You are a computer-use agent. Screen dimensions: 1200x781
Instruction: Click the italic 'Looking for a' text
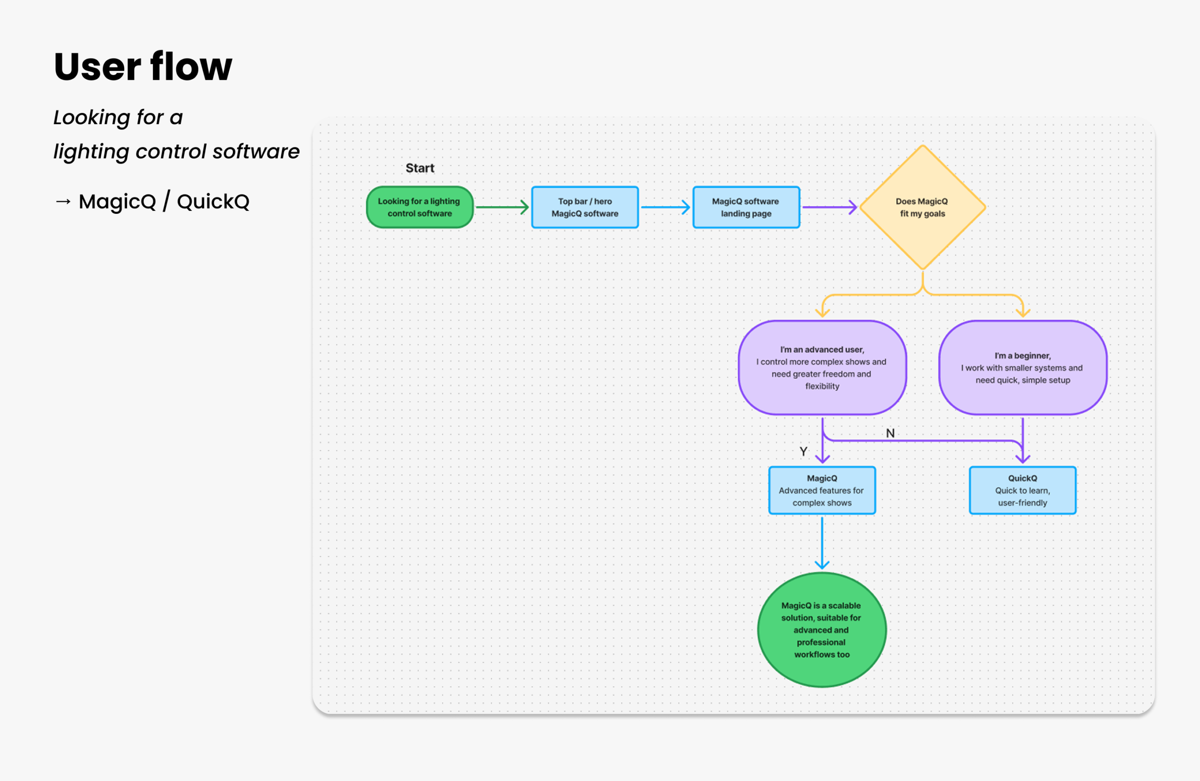click(x=118, y=118)
